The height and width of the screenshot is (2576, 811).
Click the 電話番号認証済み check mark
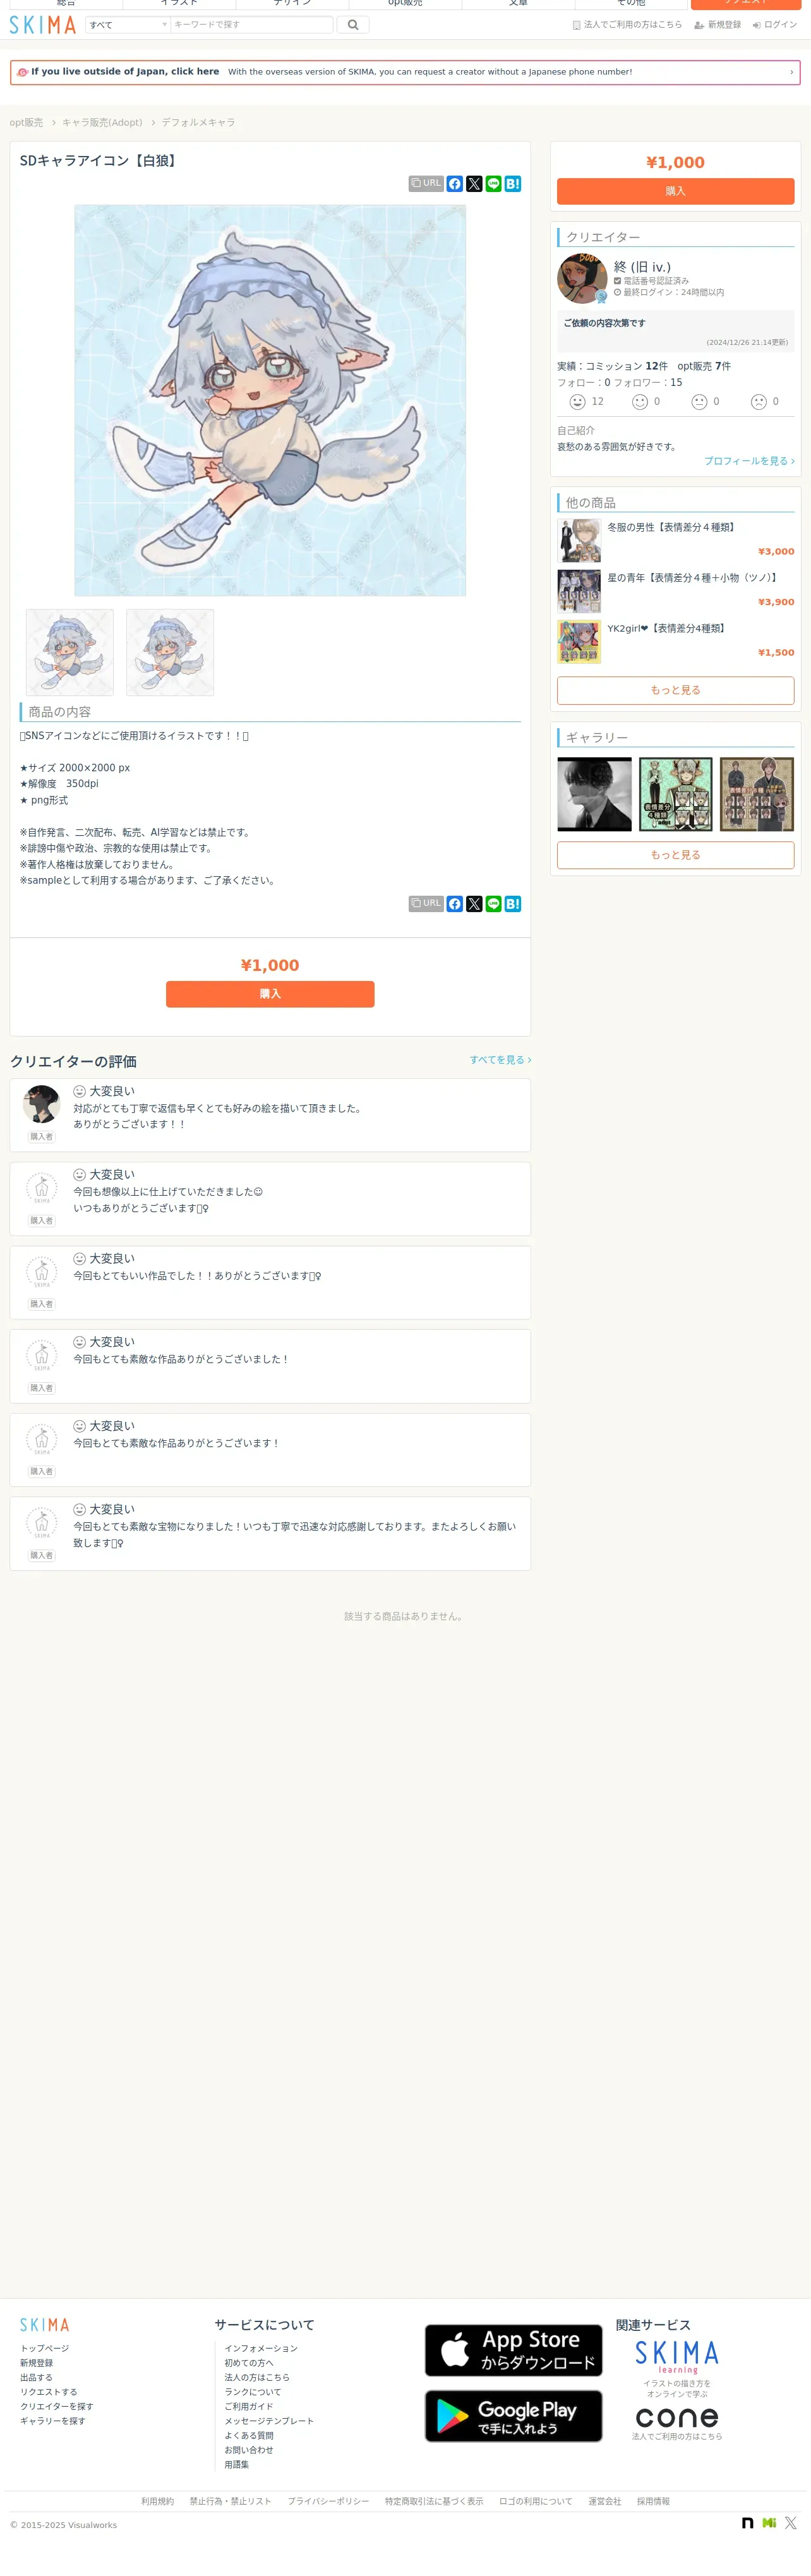(x=617, y=281)
